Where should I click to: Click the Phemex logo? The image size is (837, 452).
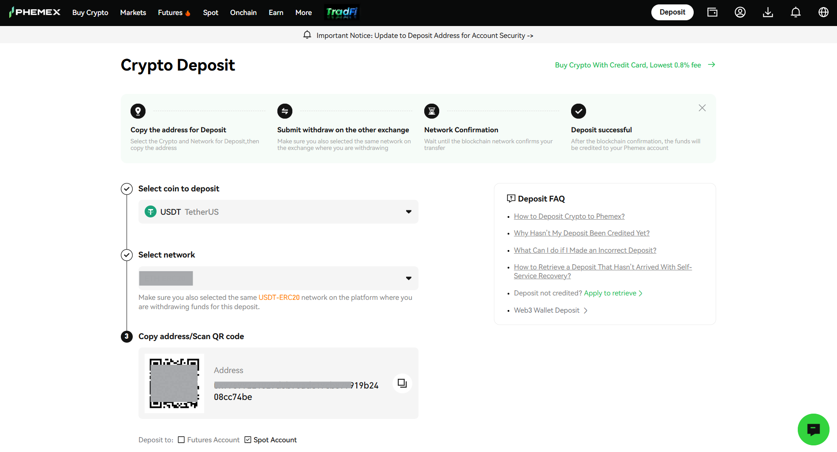click(x=34, y=12)
